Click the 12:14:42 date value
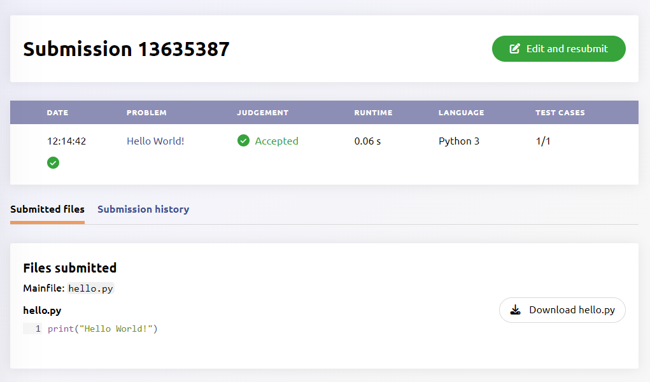The image size is (650, 382). point(66,141)
